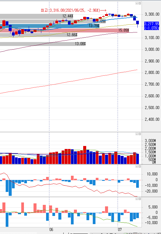Maximize the pane scaled 10,000 to -20,000
The image size is (161, 234).
click(137, 166)
